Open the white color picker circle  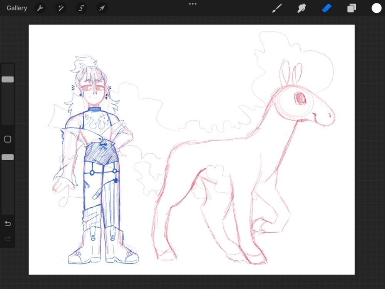[377, 8]
